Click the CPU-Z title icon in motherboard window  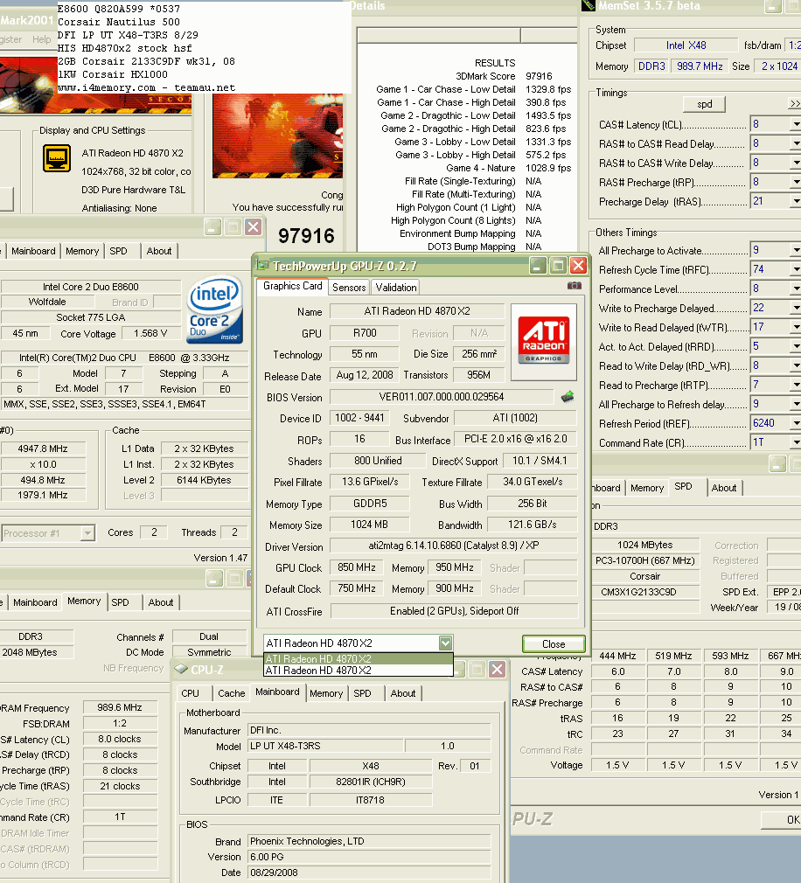coord(181,669)
